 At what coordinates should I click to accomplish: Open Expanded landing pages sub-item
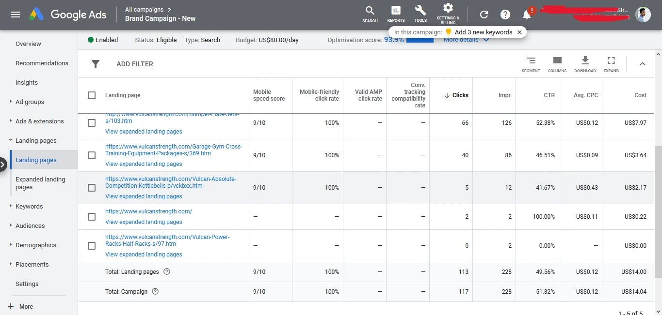[x=40, y=183]
